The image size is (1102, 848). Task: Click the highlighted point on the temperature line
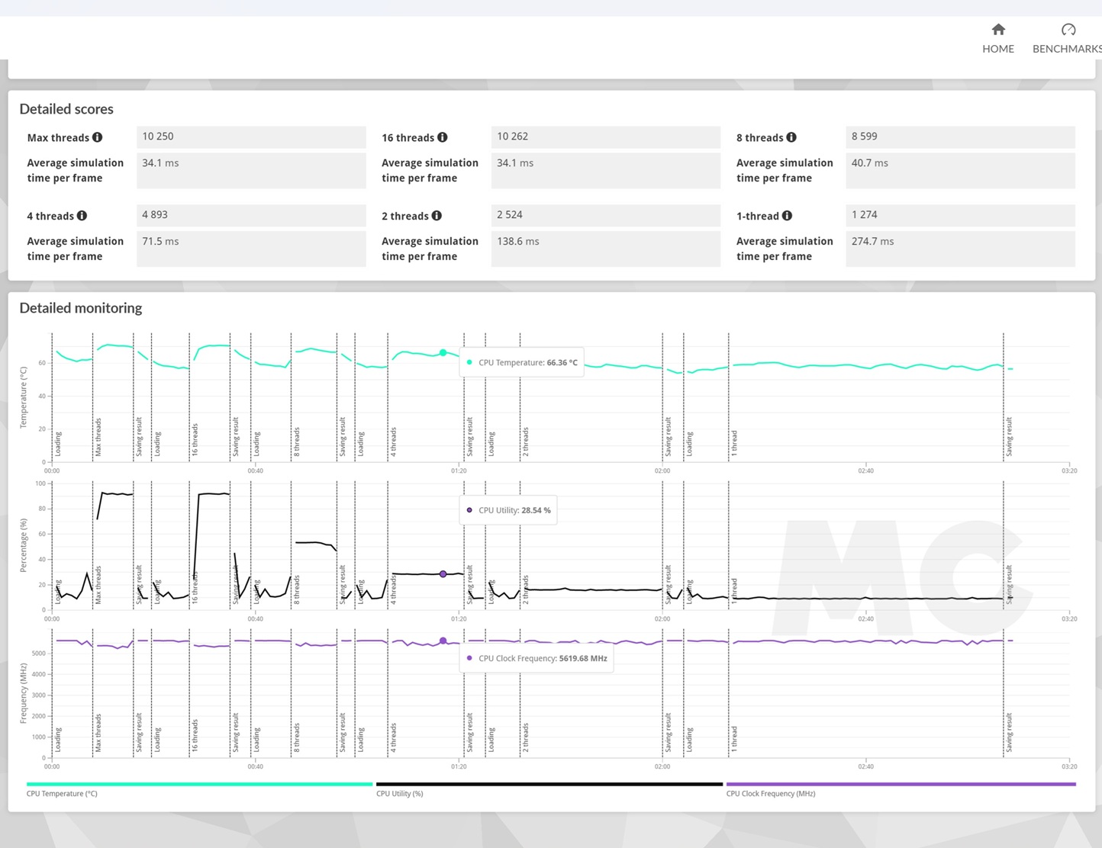click(443, 352)
